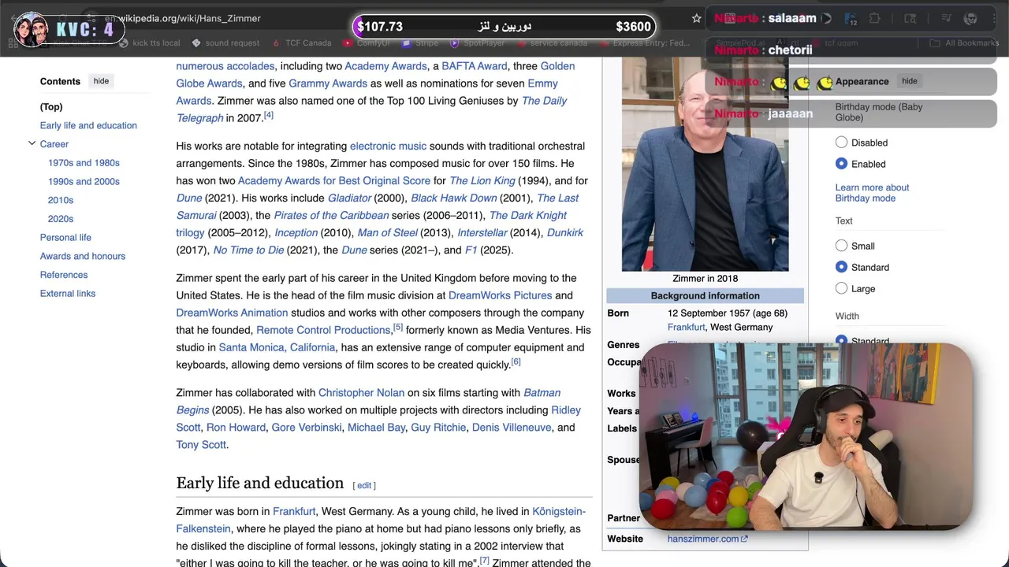Image resolution: width=1009 pixels, height=567 pixels.
Task: Open the Denis Villeneuve link
Action: [x=512, y=428]
